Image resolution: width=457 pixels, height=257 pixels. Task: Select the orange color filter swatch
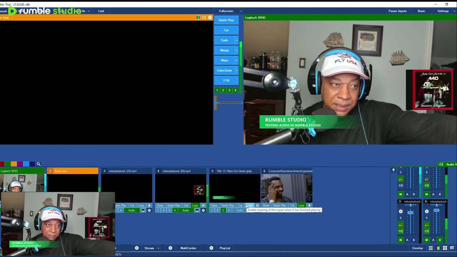pos(14,164)
